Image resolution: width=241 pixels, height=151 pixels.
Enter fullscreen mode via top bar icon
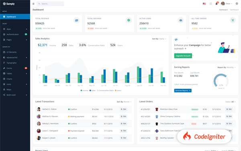[211, 4]
